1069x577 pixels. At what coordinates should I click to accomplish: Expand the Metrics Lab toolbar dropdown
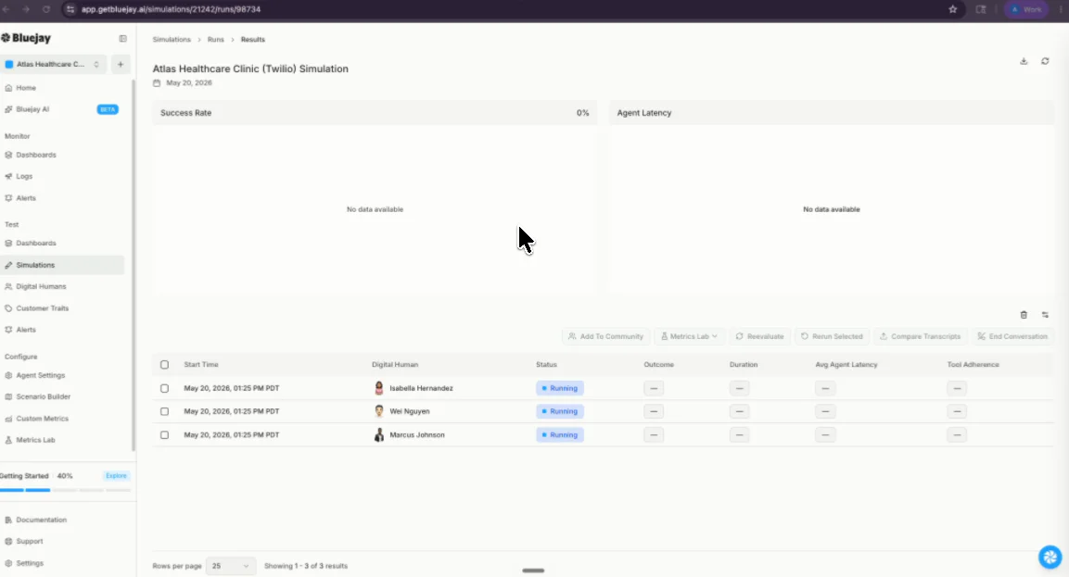click(x=689, y=336)
